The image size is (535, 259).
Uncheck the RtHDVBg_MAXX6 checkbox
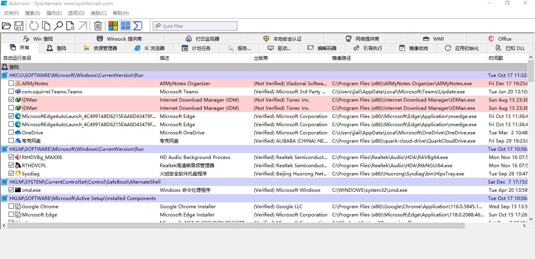(11, 157)
